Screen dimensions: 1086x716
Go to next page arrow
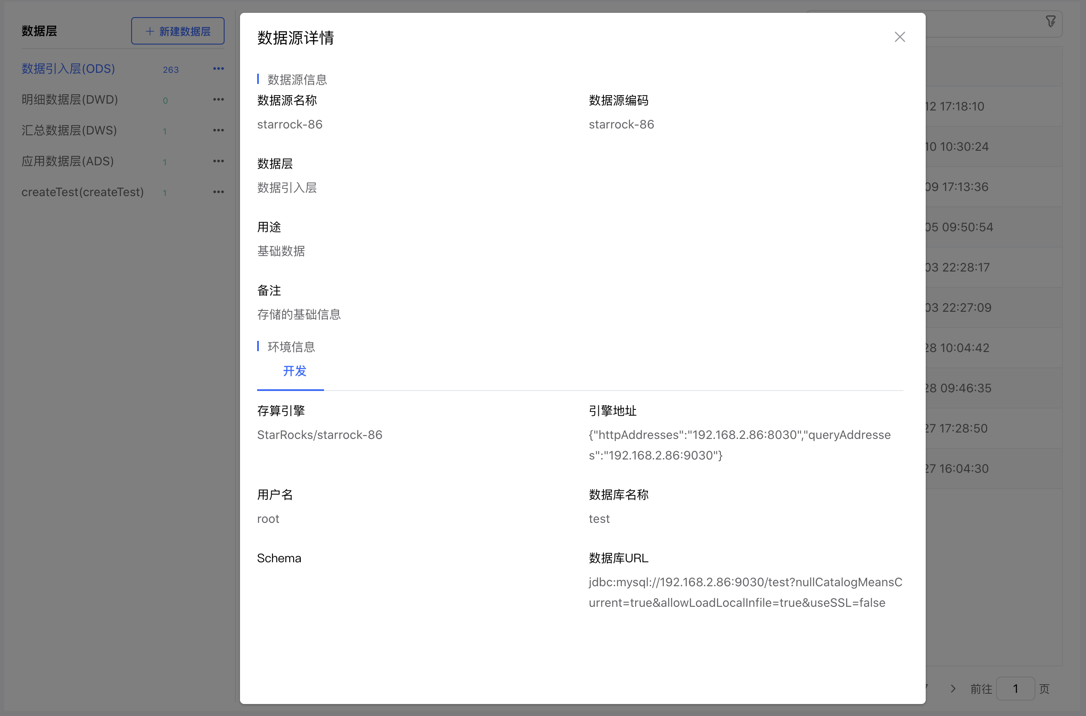click(x=953, y=689)
